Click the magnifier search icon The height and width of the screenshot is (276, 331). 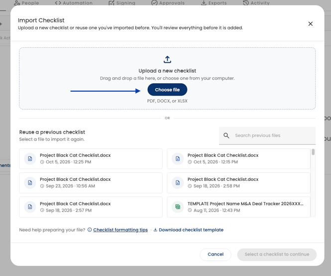pos(226,136)
